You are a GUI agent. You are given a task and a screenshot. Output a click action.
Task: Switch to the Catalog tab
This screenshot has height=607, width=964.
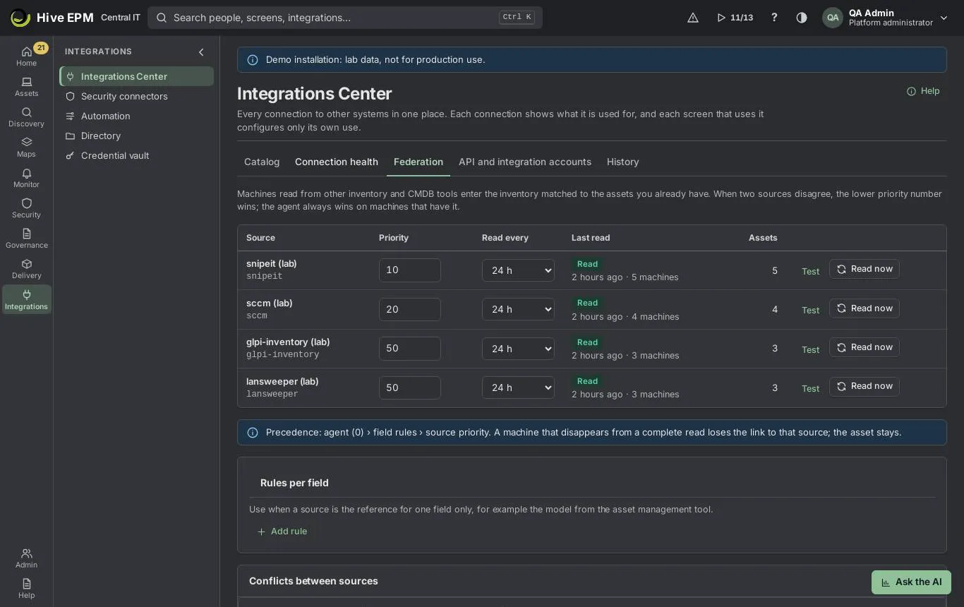(262, 162)
